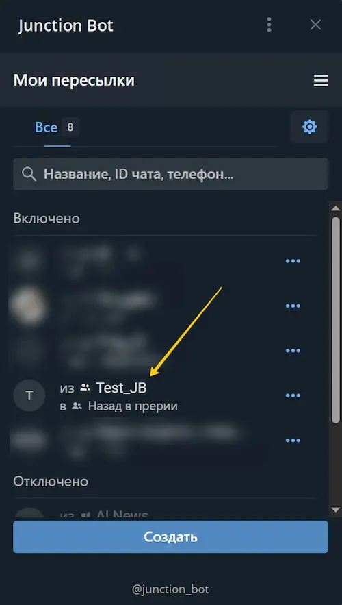Open the three-dot menu beside Junction Bot title
The image size is (342, 605).
[269, 25]
